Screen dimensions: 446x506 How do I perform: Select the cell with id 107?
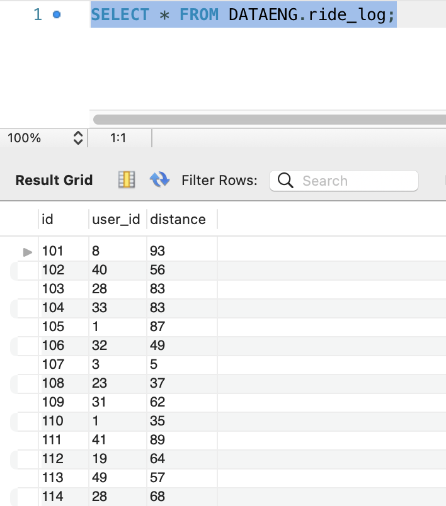tap(54, 364)
